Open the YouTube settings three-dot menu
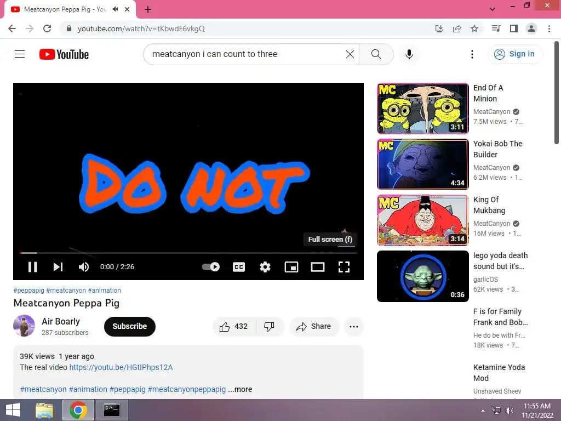This screenshot has height=421, width=561. [x=472, y=54]
